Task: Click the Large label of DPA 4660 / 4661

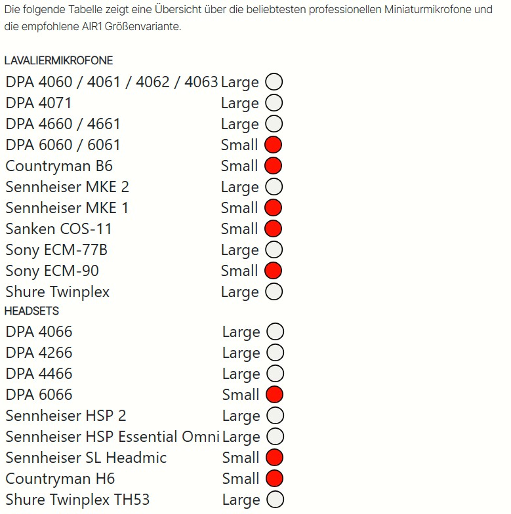Action: pyautogui.click(x=240, y=125)
